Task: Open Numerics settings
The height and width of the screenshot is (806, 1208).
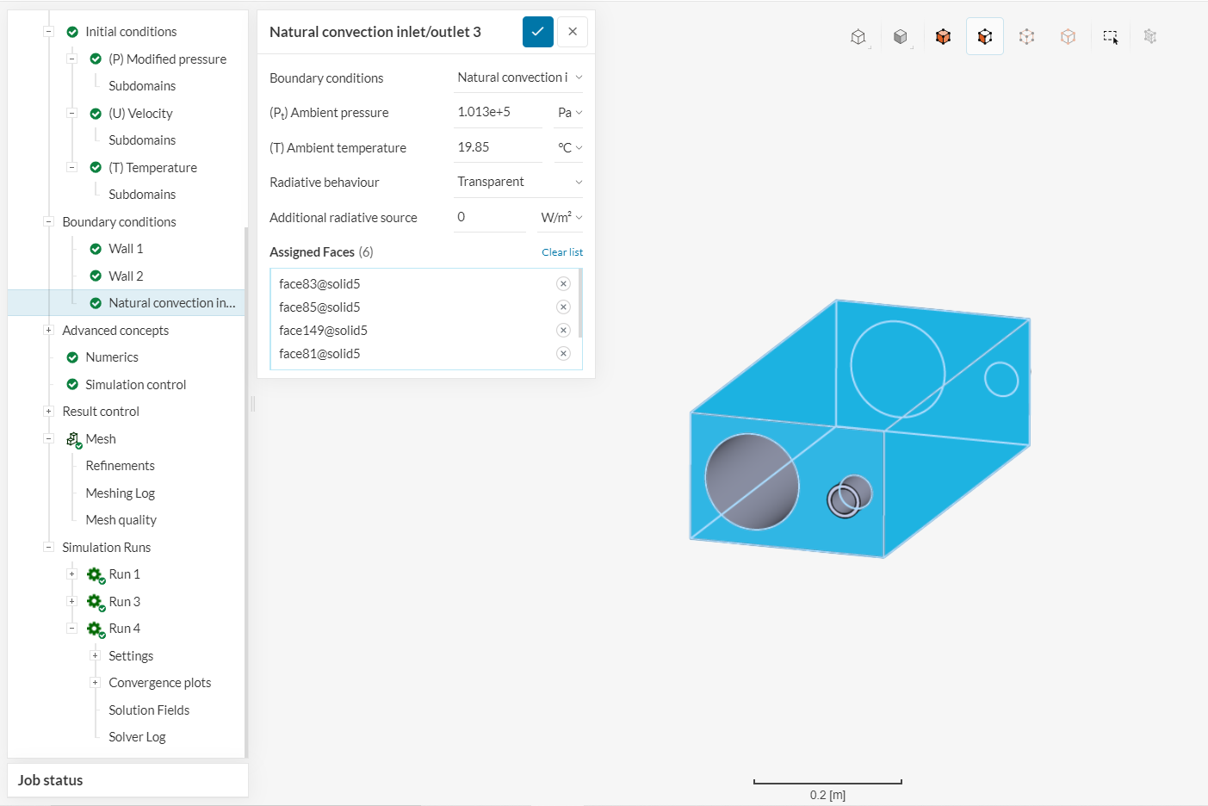Action: point(112,357)
